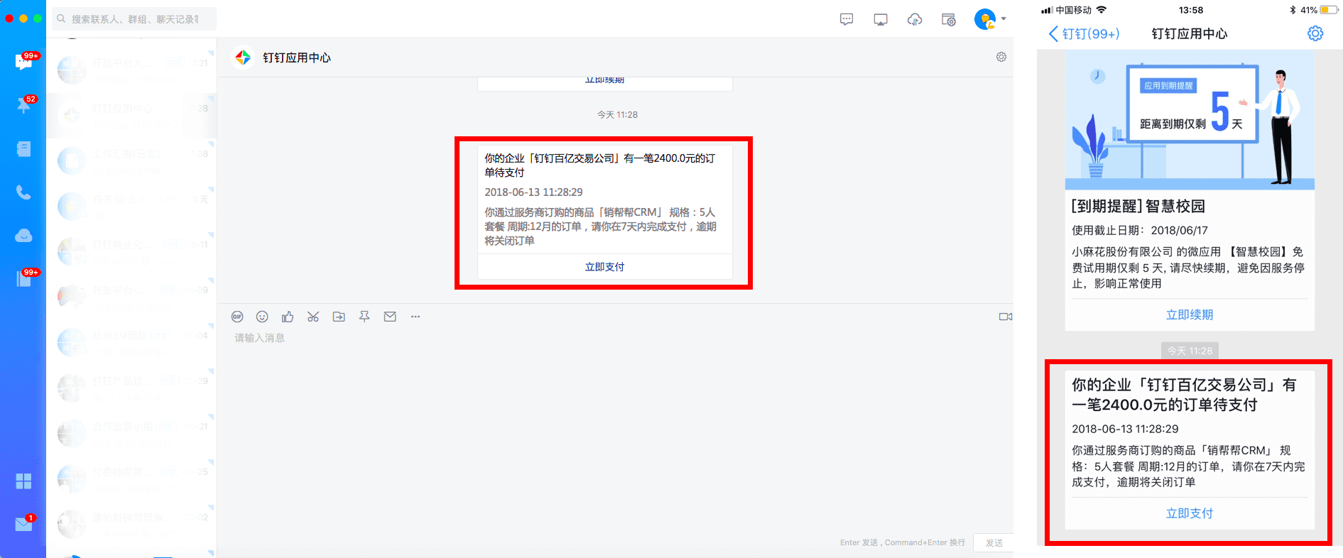Open the DING notifications icon with the 52 badge
This screenshot has width=1343, height=558.
(23, 105)
